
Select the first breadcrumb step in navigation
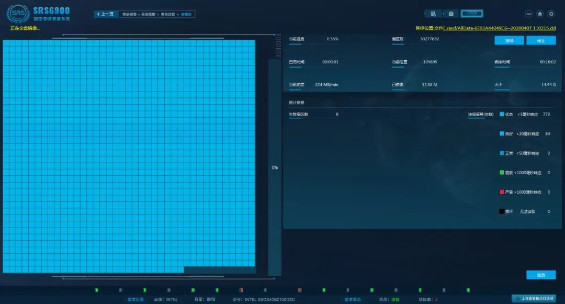pyautogui.click(x=129, y=15)
